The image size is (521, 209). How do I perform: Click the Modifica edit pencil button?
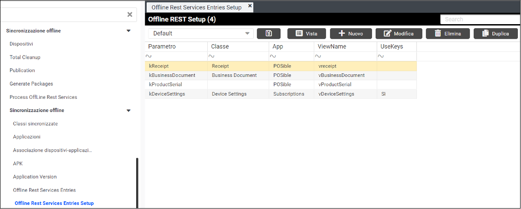[398, 33]
